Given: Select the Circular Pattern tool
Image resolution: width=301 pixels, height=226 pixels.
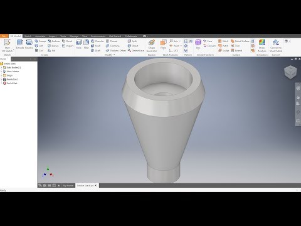Looking at the screenshot, I should [x=186, y=46].
